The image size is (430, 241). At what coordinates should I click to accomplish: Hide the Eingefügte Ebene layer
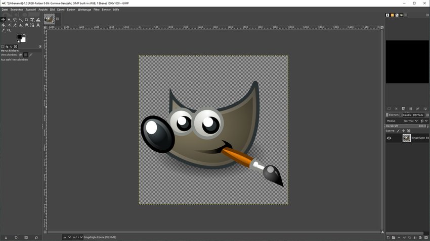pos(389,138)
